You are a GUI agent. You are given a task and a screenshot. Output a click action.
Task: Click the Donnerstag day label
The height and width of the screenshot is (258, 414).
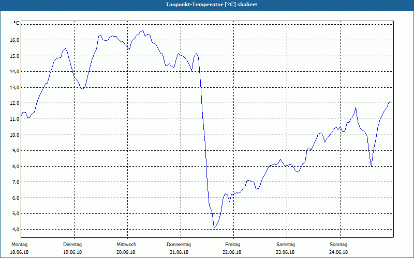click(x=179, y=245)
